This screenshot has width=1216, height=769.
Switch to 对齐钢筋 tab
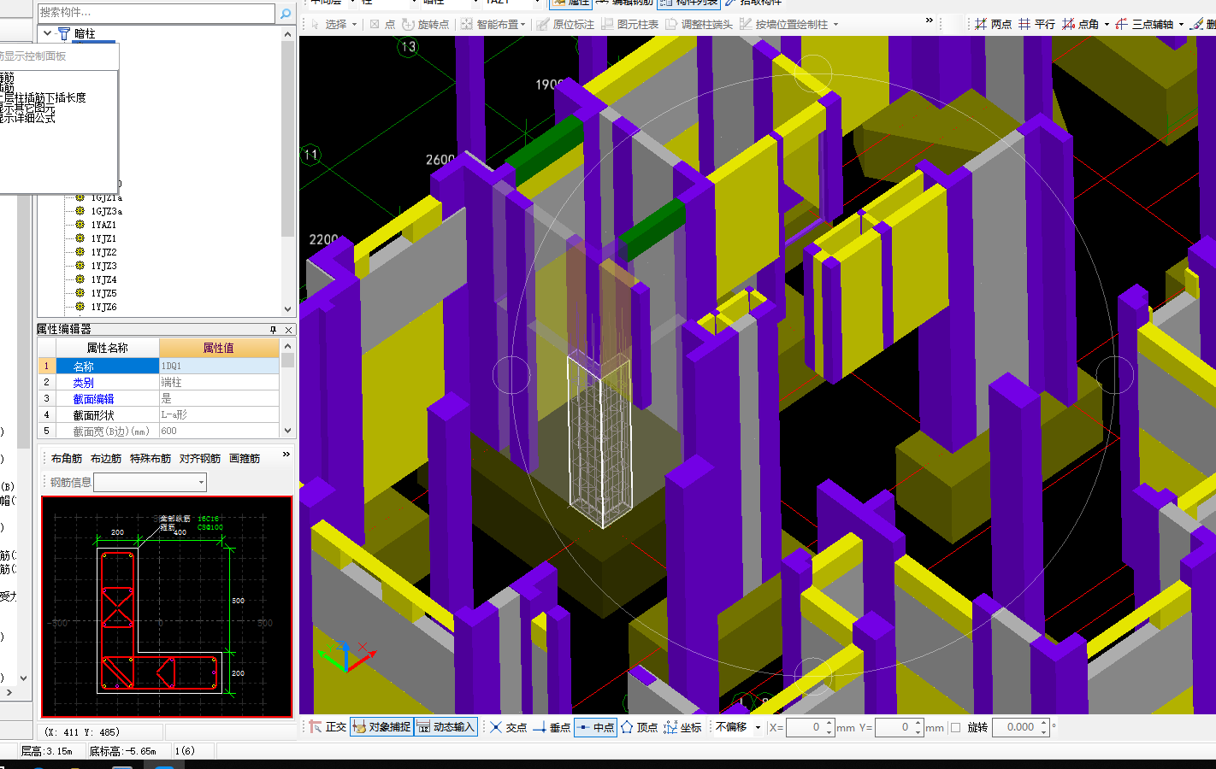point(200,459)
